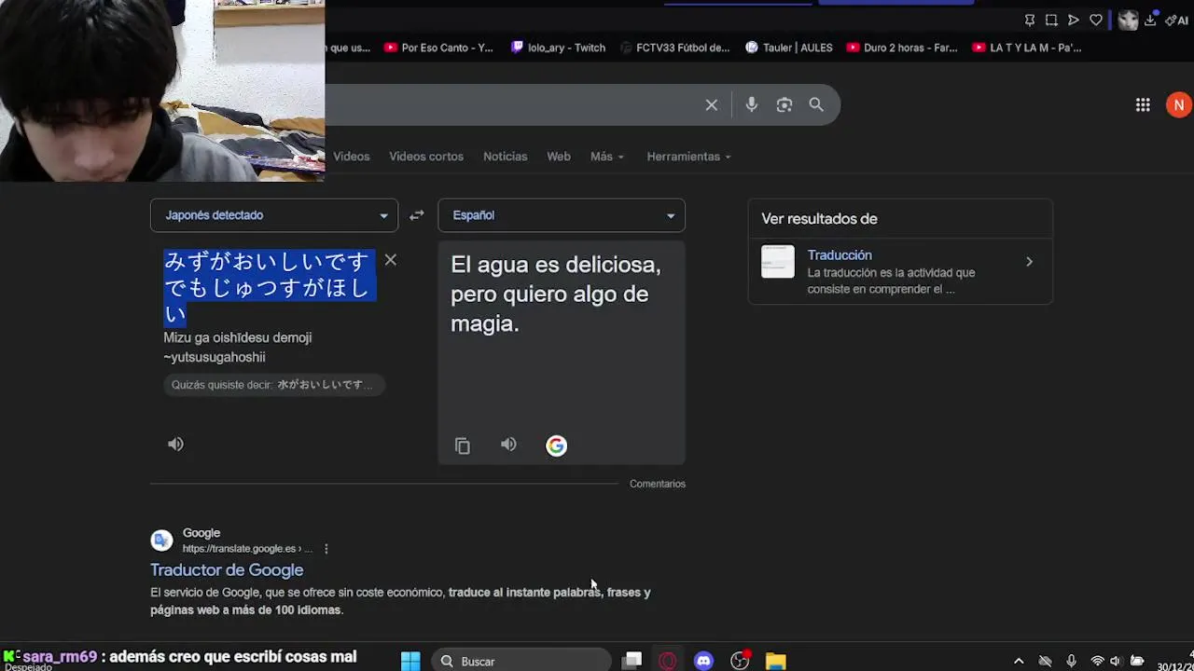Viewport: 1194px width, 671px height.
Task: Copy the Spanish translation
Action: click(x=463, y=445)
